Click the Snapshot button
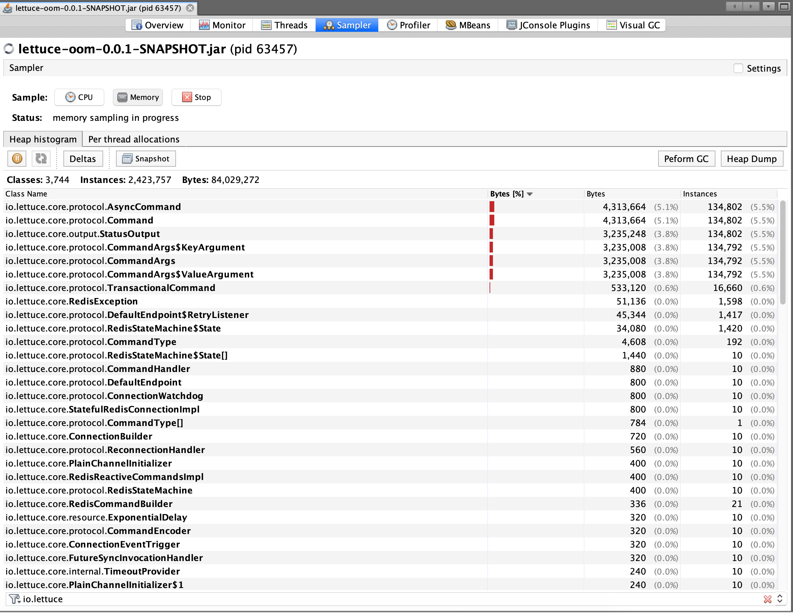The image size is (793, 613). click(x=146, y=159)
